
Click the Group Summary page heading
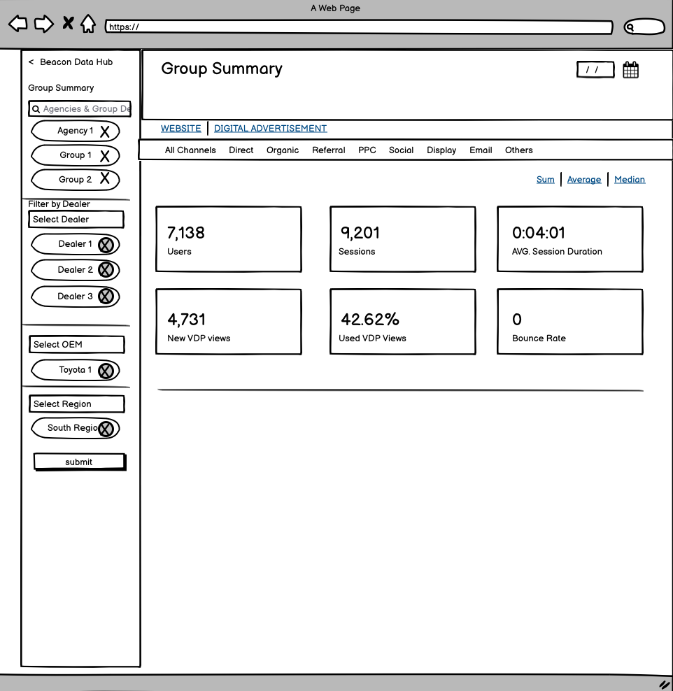click(222, 69)
